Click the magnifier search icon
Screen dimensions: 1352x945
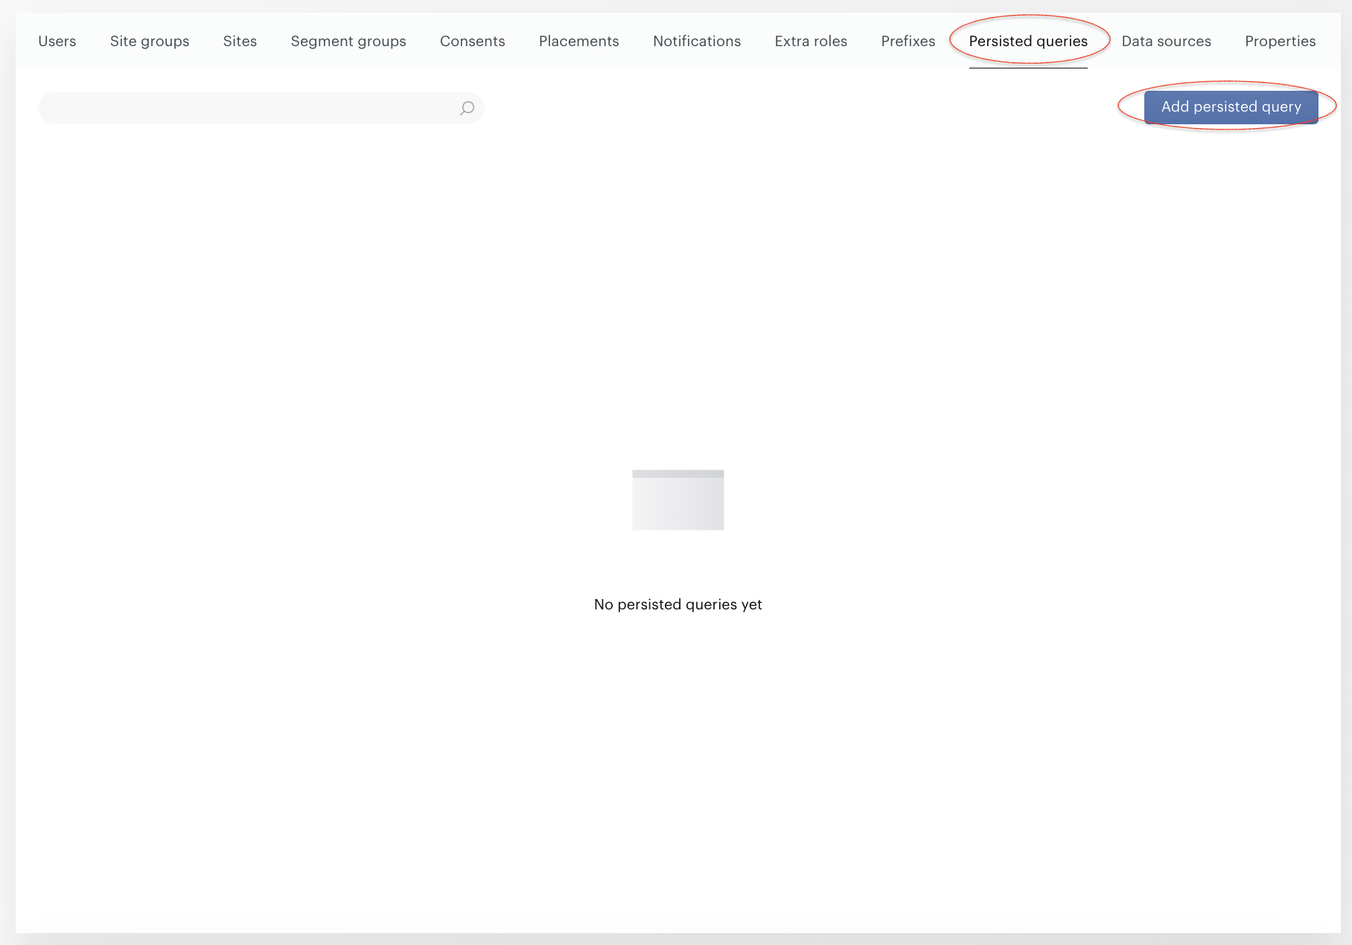[x=467, y=109]
